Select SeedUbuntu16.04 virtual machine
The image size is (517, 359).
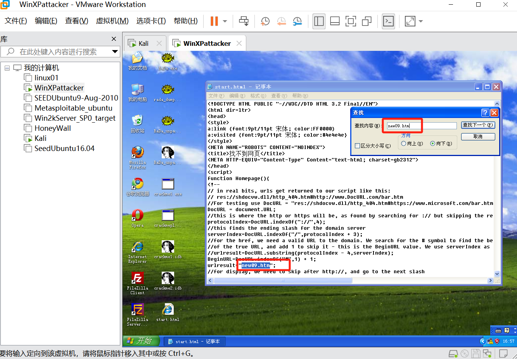pos(64,148)
